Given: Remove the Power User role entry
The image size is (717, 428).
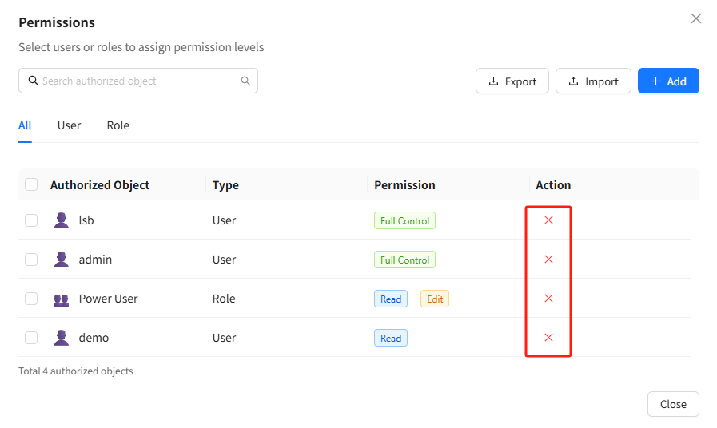Looking at the screenshot, I should click(x=548, y=299).
